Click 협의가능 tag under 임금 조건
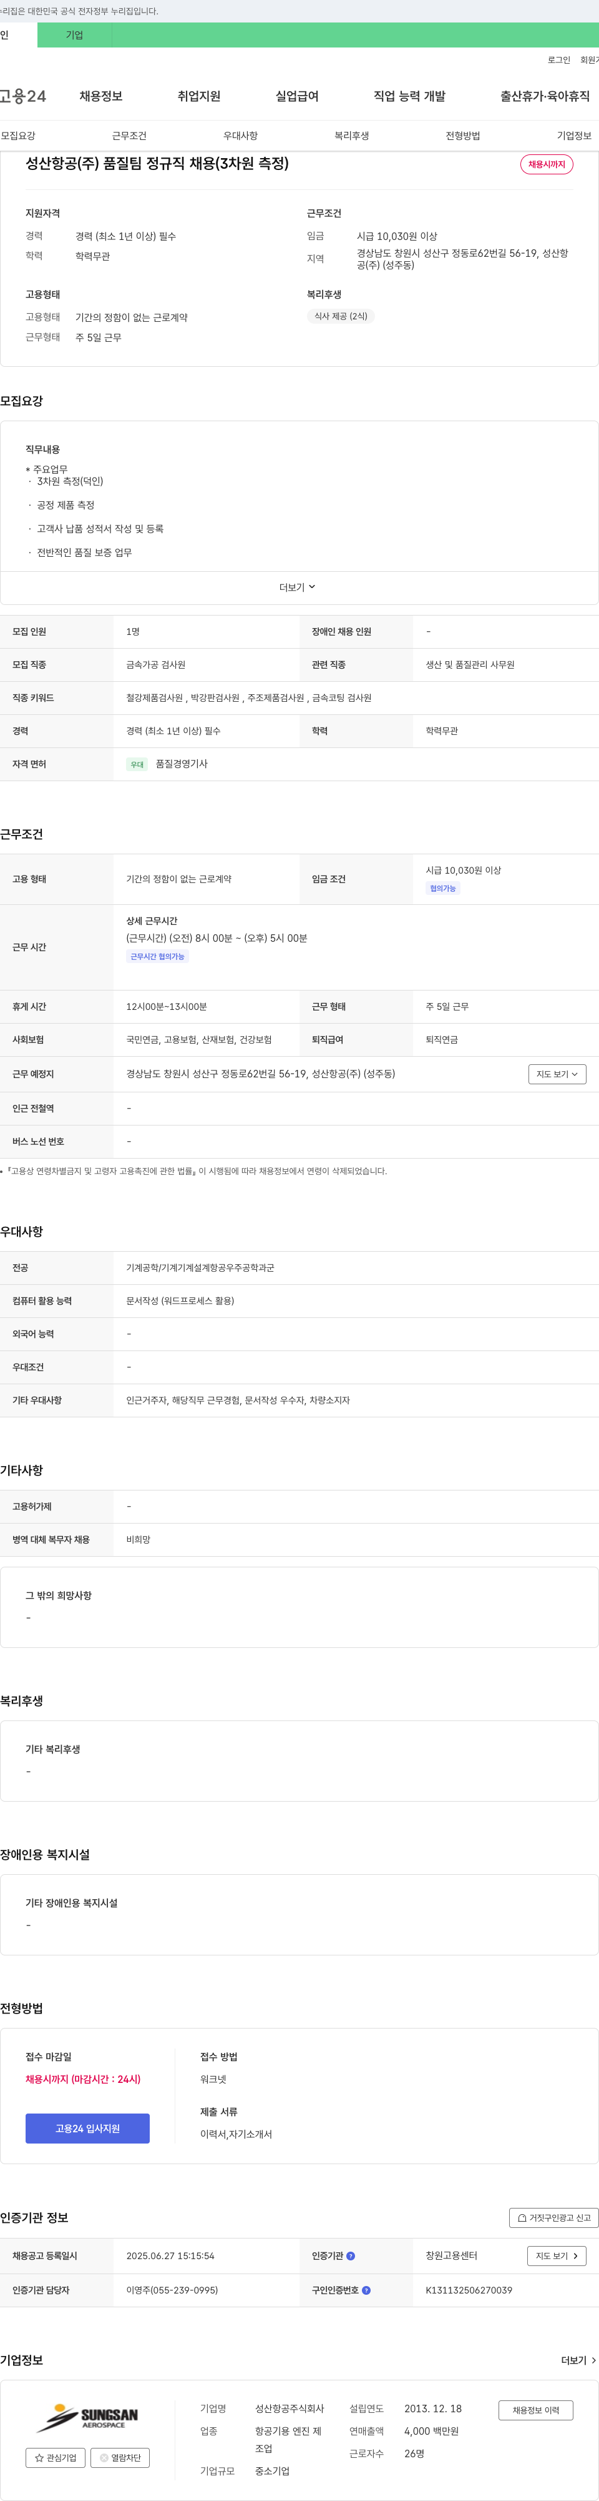 (443, 889)
